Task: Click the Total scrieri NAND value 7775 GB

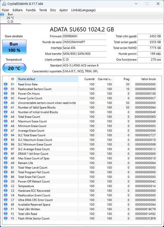Action: click(x=149, y=48)
